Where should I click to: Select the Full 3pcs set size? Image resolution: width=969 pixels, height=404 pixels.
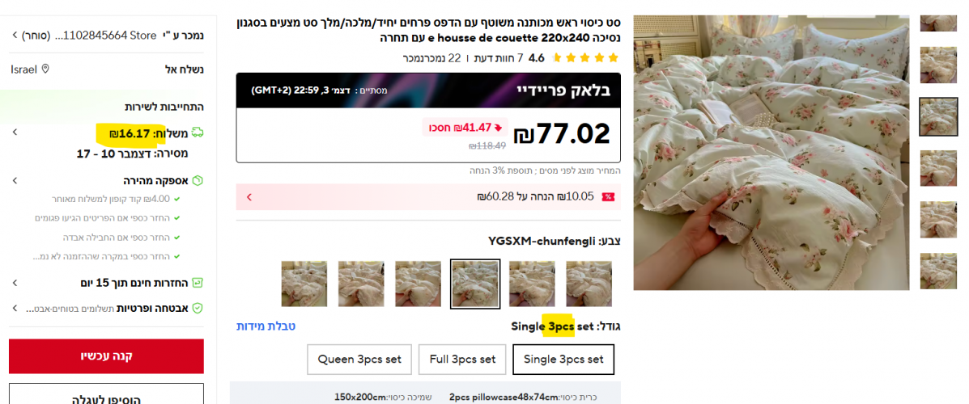(462, 360)
